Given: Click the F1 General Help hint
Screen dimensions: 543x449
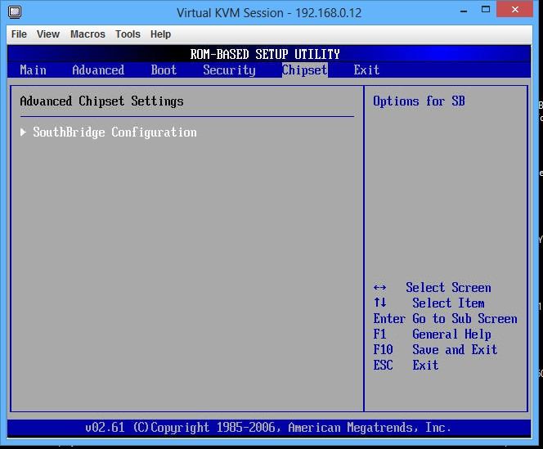Looking at the screenshot, I should tap(432, 335).
